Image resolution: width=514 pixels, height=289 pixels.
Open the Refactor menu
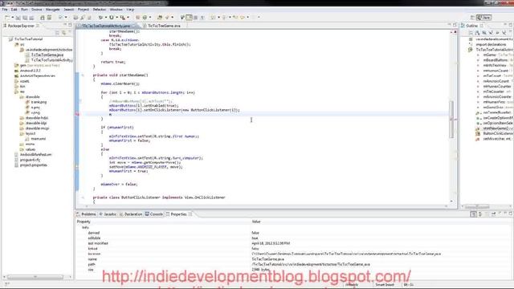pos(100,10)
